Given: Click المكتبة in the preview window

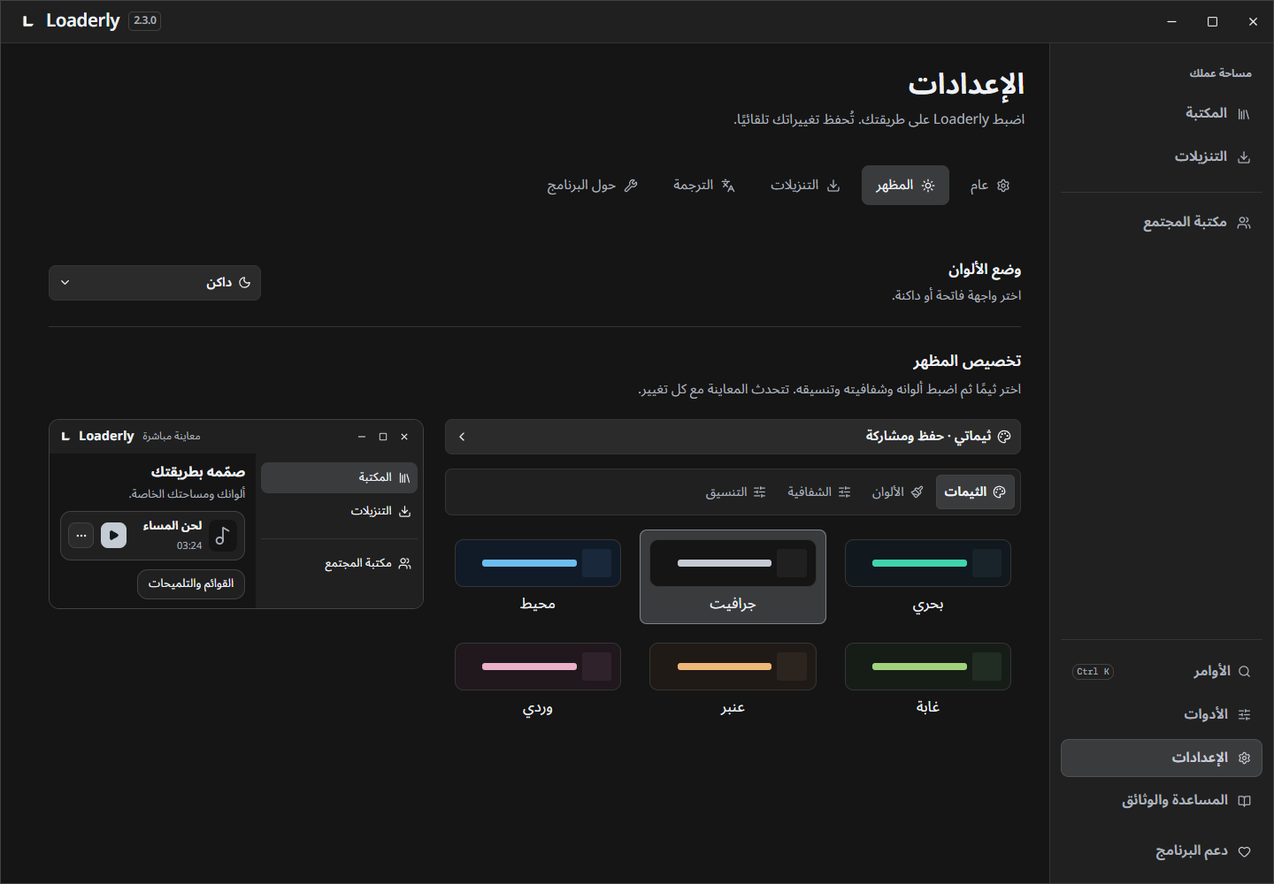Looking at the screenshot, I should click(339, 477).
